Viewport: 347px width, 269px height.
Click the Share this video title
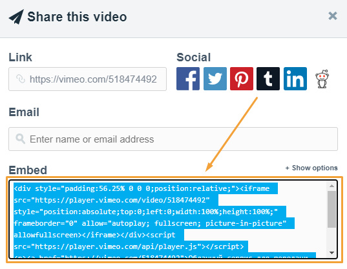pyautogui.click(x=77, y=17)
